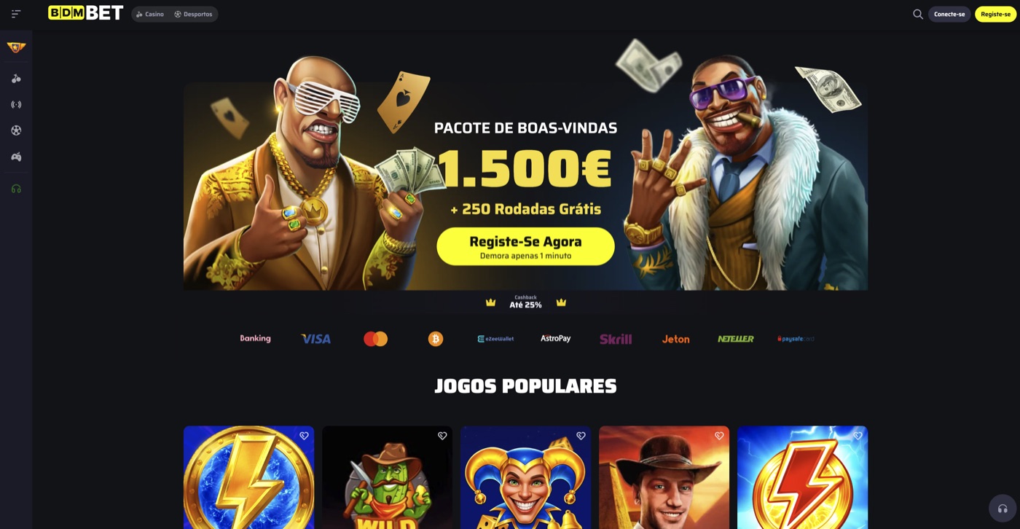Screen dimensions: 1020x529
Task: Favorite the blue lightning coin game
Action: coord(304,436)
